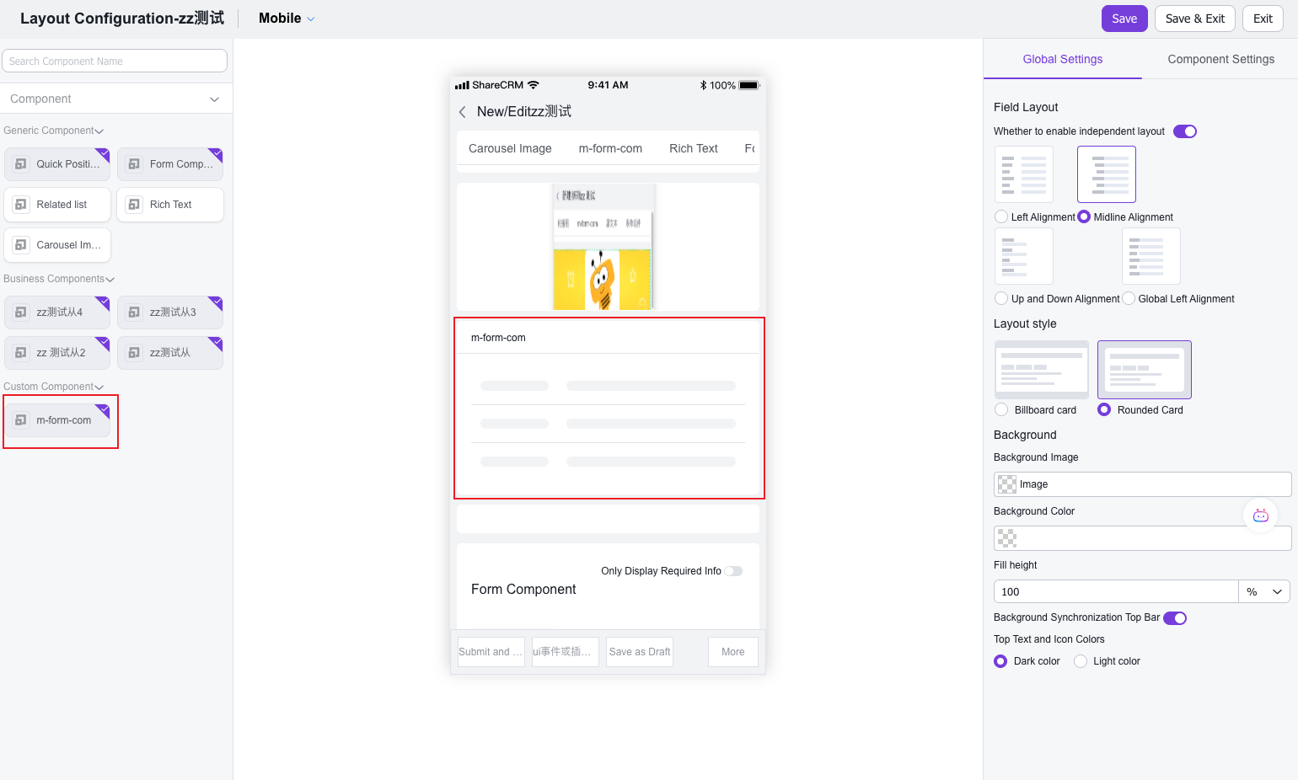1298x780 pixels.
Task: Open the Mobile device dropdown
Action: click(287, 19)
